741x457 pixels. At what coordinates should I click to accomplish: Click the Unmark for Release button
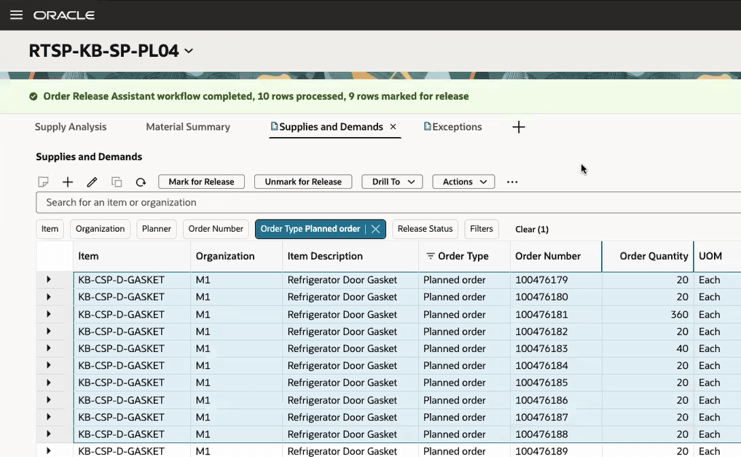(x=302, y=181)
